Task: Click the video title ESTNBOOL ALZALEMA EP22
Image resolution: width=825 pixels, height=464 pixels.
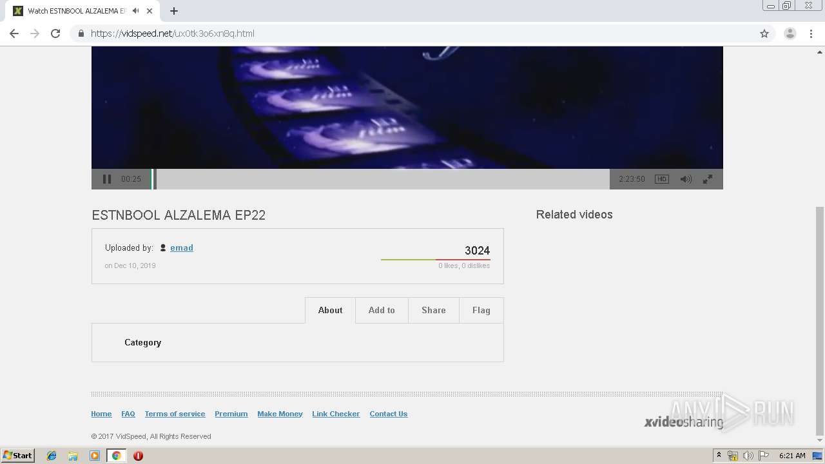Action: pos(179,215)
